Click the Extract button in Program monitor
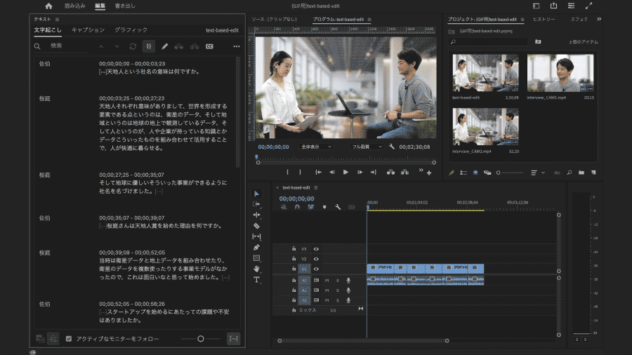 [x=404, y=173]
